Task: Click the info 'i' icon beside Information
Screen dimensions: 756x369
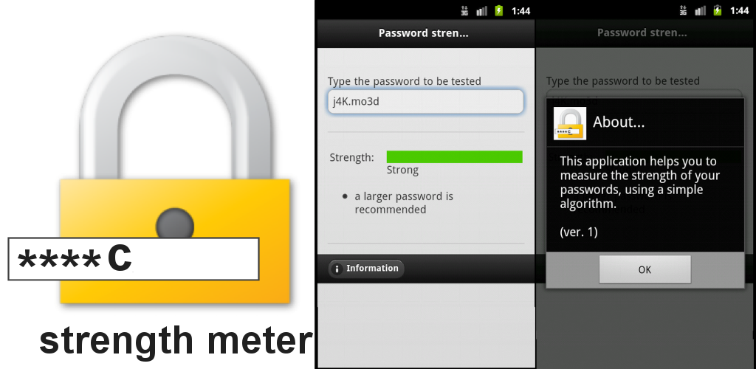Action: (x=337, y=269)
